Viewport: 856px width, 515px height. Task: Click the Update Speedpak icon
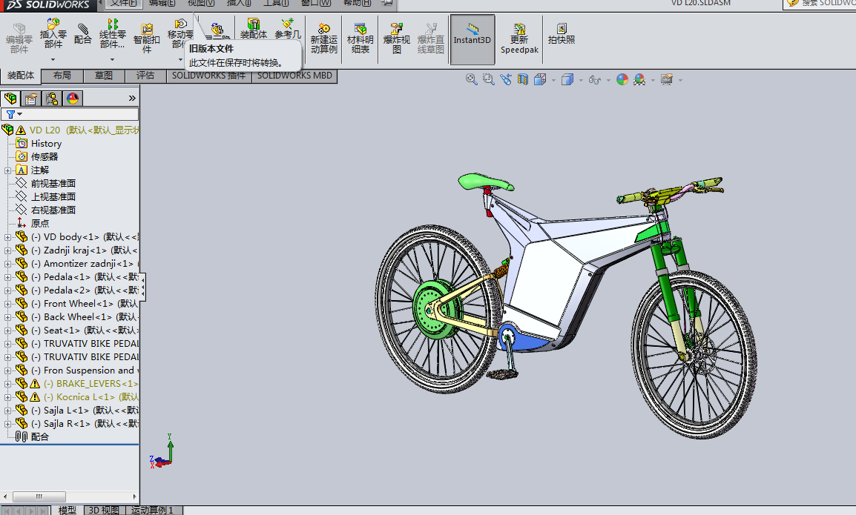(519, 39)
